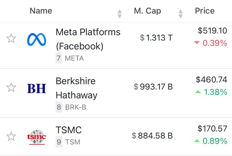Open the tsmc wafer logo
This screenshot has width=232, height=156.
tap(37, 137)
